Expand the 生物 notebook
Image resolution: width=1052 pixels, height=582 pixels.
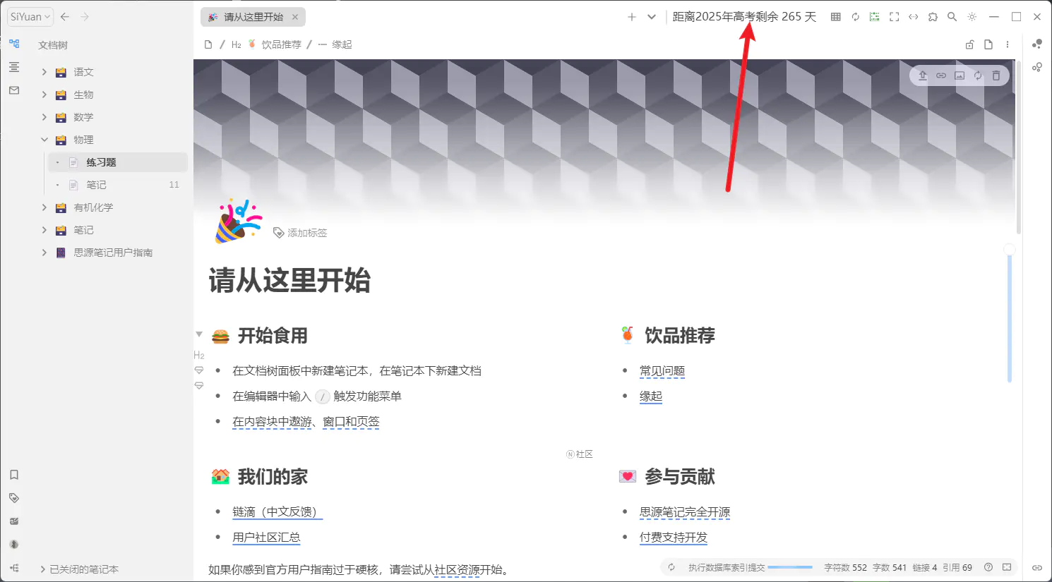click(x=44, y=95)
